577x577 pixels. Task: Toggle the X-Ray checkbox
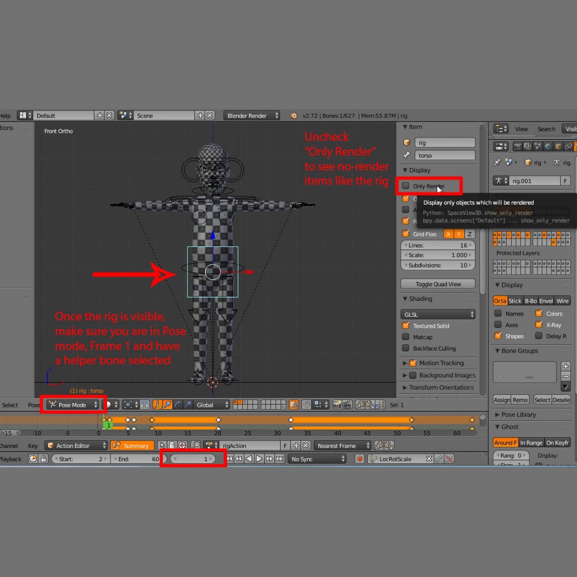point(539,325)
